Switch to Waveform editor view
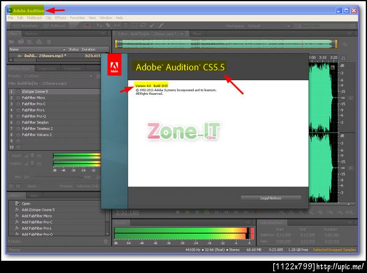The image size is (367, 273). click(26, 26)
